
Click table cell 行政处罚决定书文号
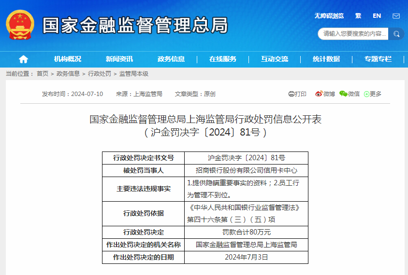(x=144, y=158)
